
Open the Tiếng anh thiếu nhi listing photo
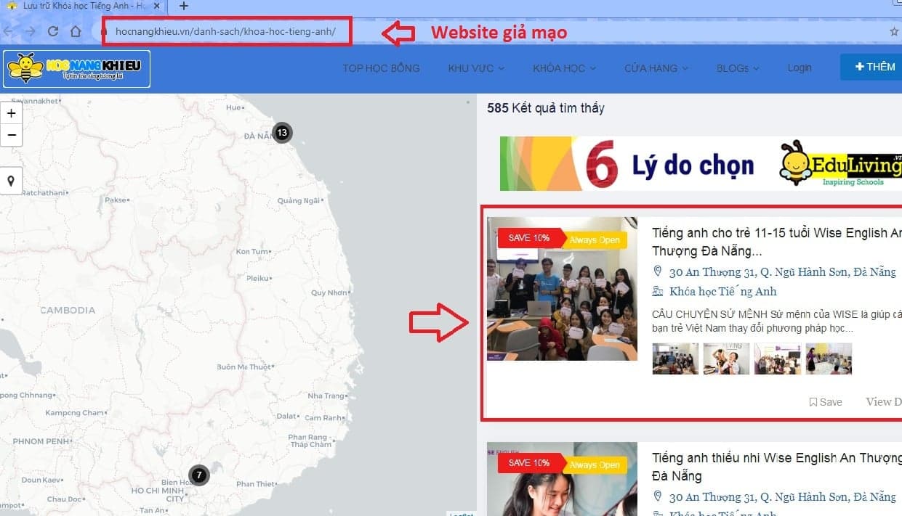[x=562, y=479]
